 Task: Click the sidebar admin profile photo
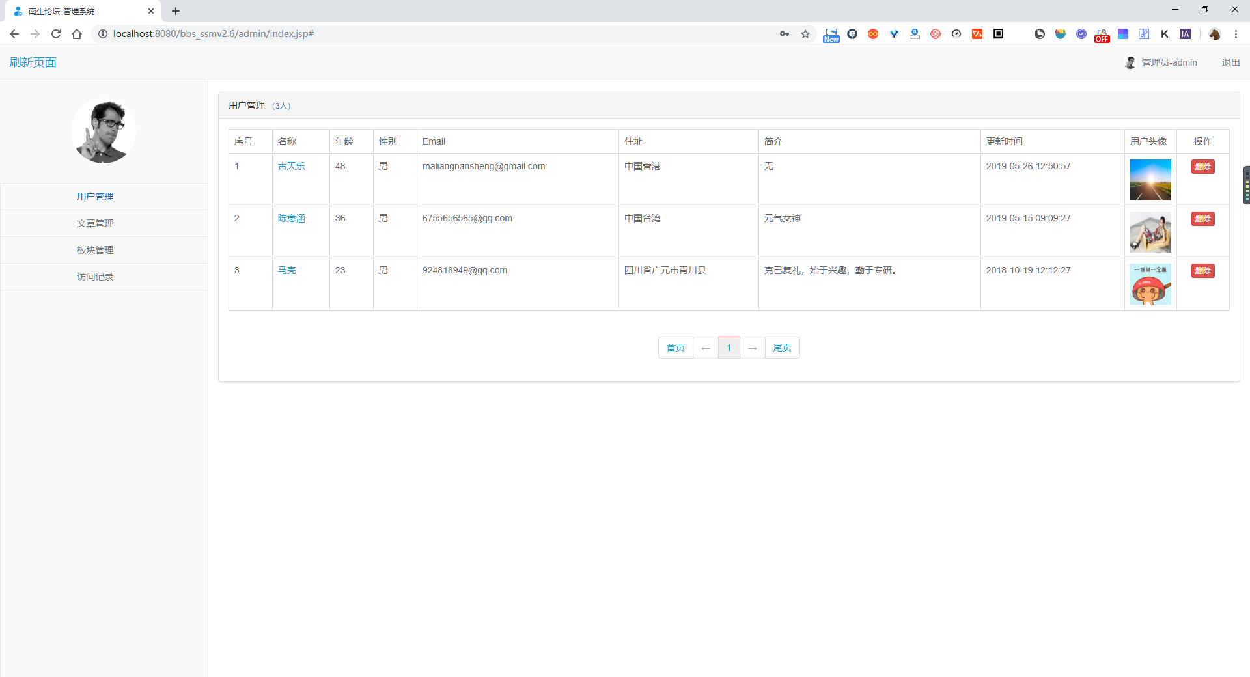pyautogui.click(x=104, y=131)
